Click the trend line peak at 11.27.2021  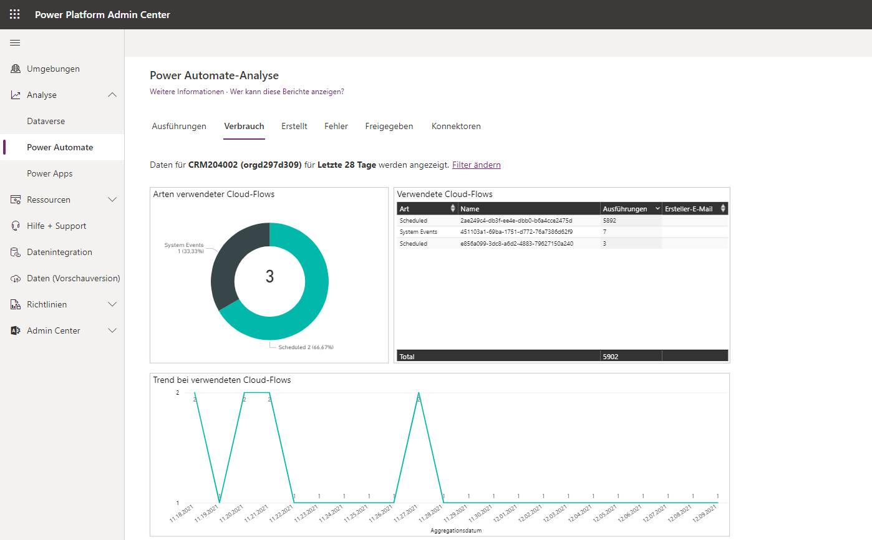click(419, 393)
